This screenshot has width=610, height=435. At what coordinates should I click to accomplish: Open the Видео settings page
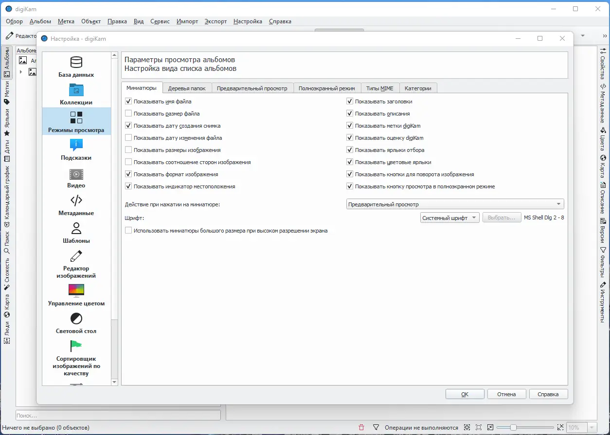coord(76,177)
